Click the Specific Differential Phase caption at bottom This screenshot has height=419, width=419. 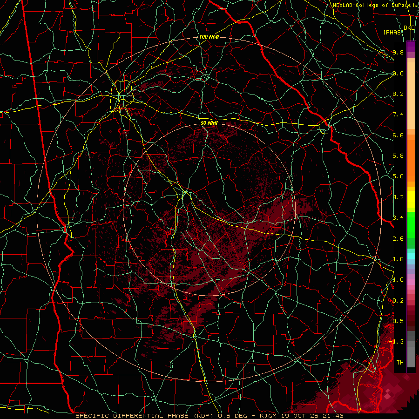coord(209,416)
